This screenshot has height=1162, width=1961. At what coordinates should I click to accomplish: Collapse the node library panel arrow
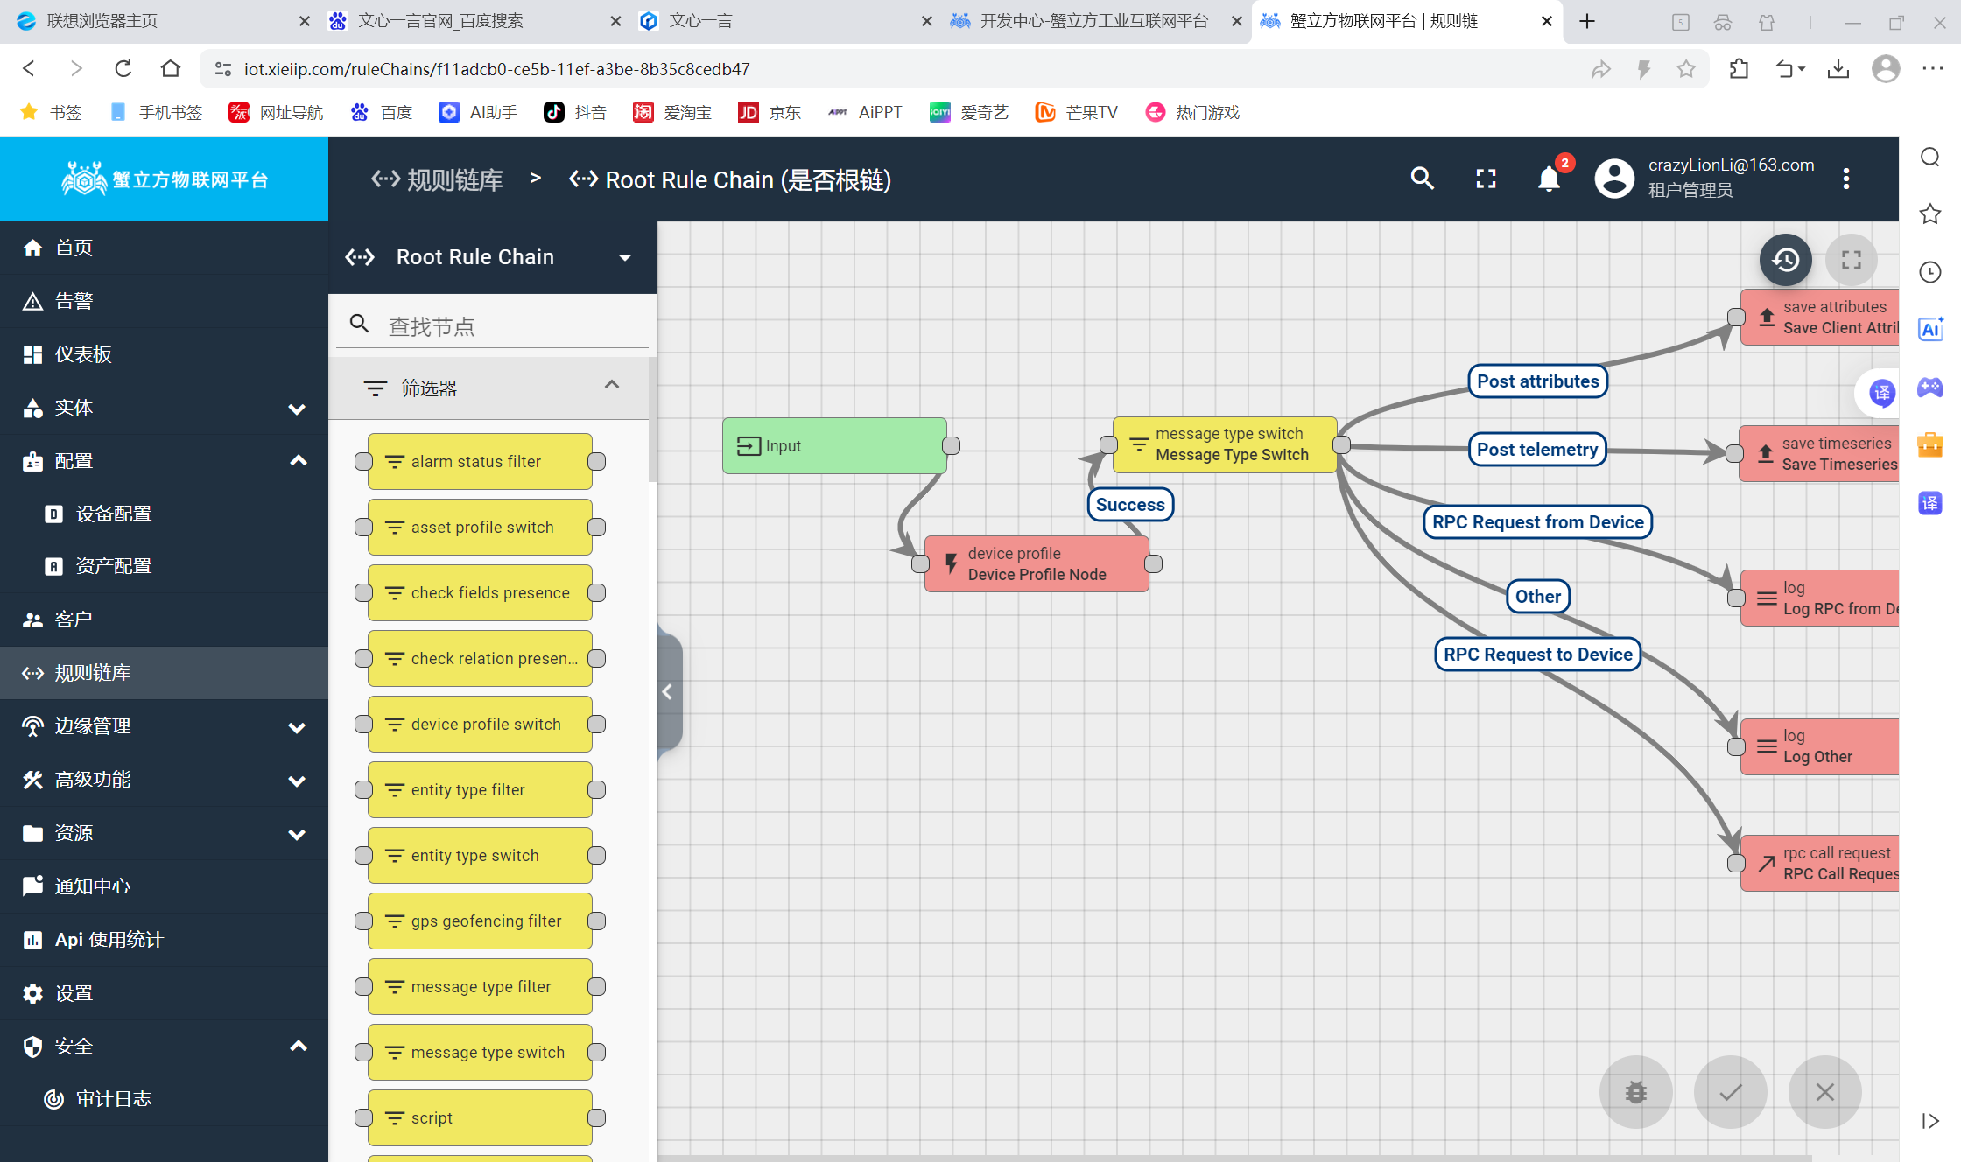coord(668,692)
